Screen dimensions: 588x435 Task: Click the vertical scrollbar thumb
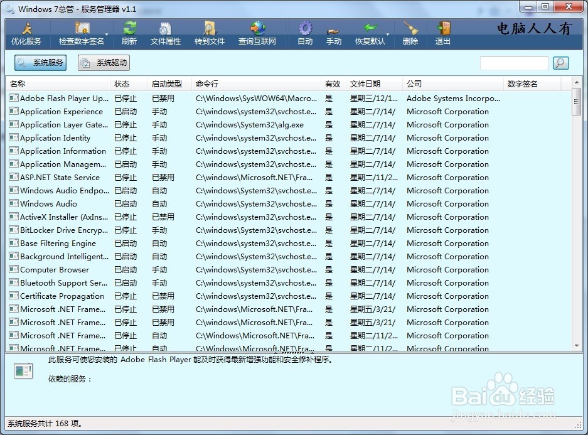(576, 102)
